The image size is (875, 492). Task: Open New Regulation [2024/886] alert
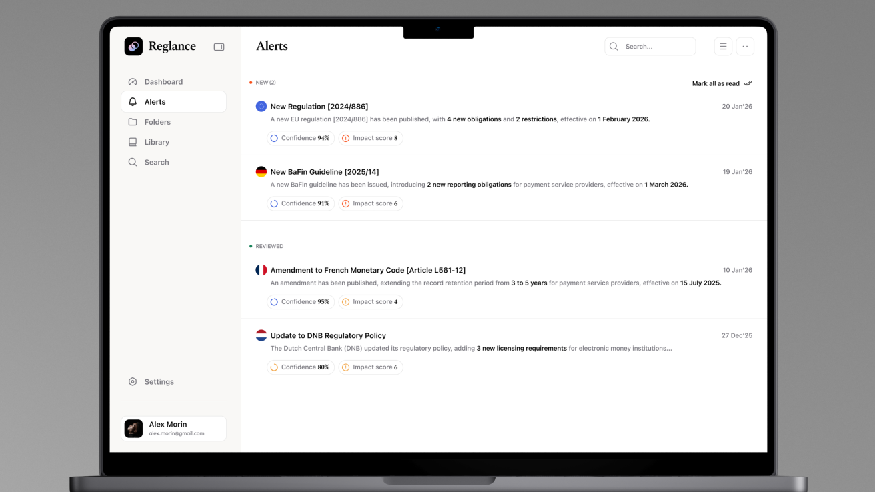[319, 107]
